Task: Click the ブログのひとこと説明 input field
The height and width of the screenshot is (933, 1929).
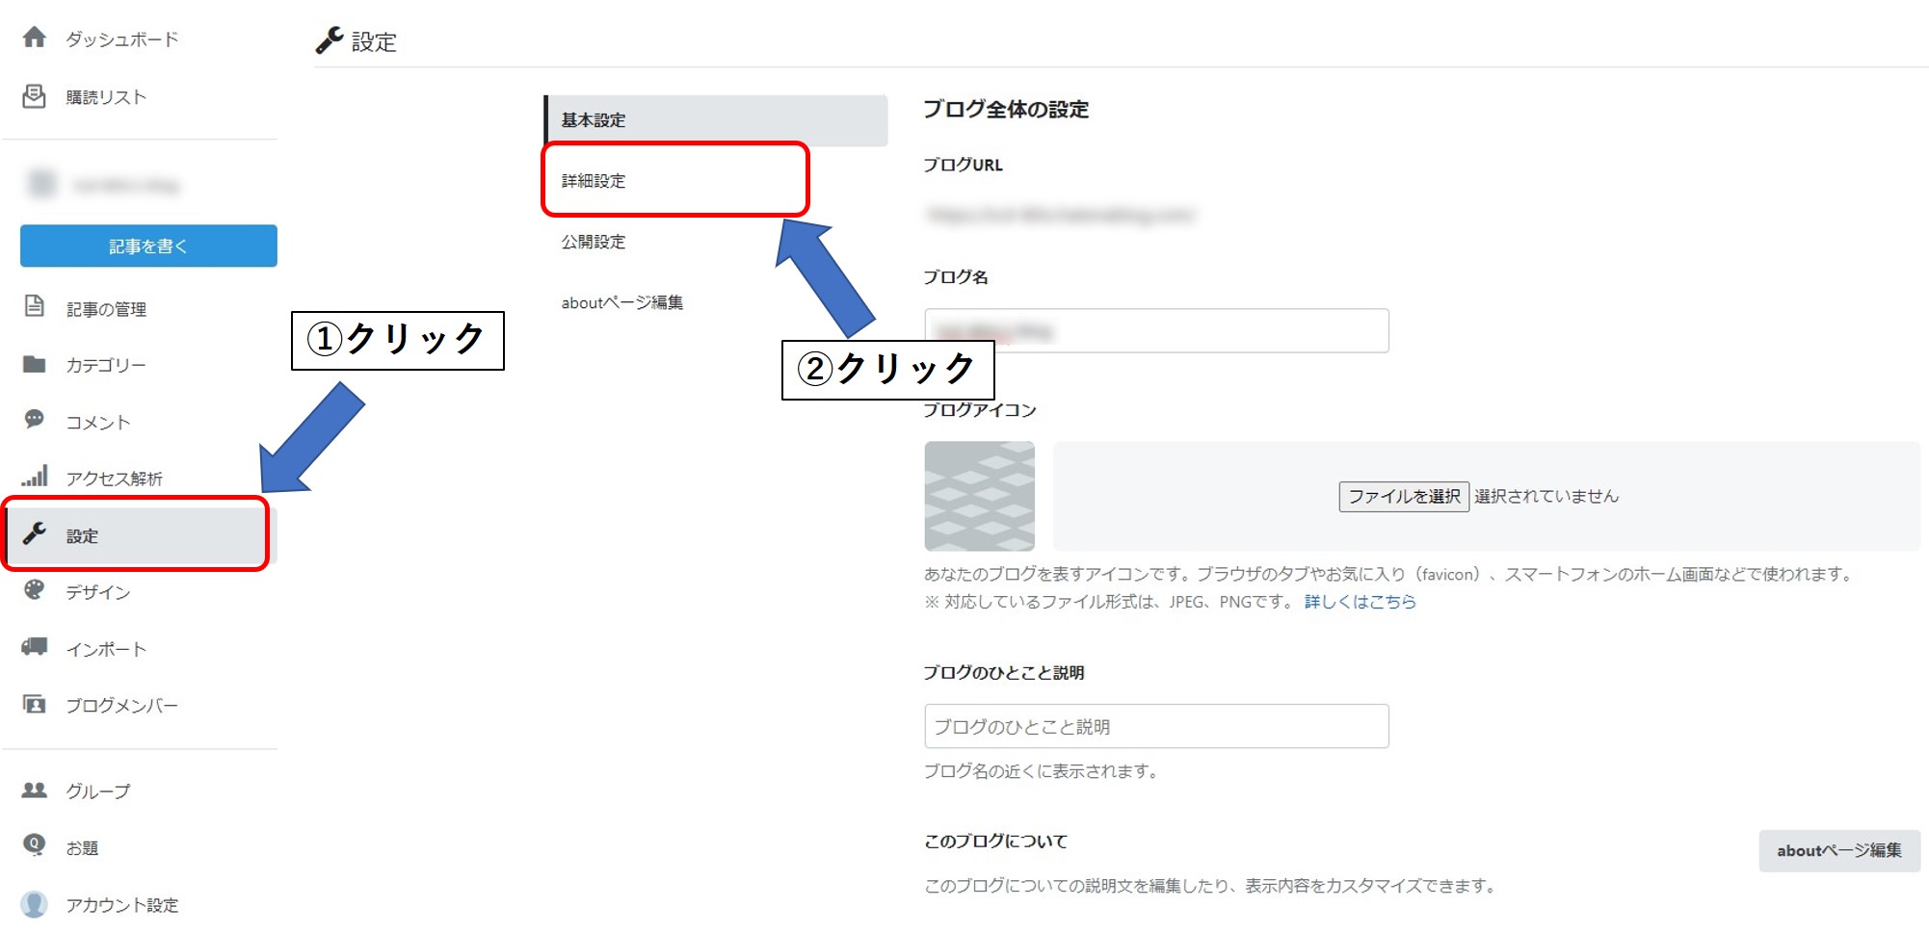Action: [x=1155, y=726]
